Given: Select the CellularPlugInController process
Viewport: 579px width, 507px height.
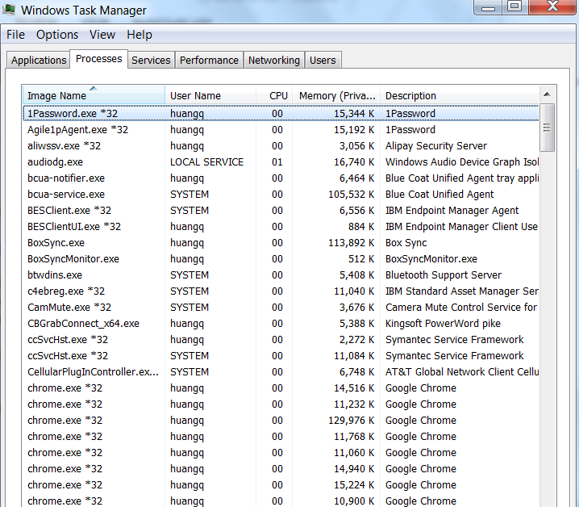Looking at the screenshot, I should [281, 372].
